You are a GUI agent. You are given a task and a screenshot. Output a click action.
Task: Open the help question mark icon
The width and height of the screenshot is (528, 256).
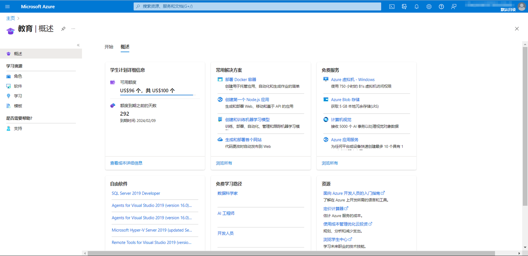(441, 7)
